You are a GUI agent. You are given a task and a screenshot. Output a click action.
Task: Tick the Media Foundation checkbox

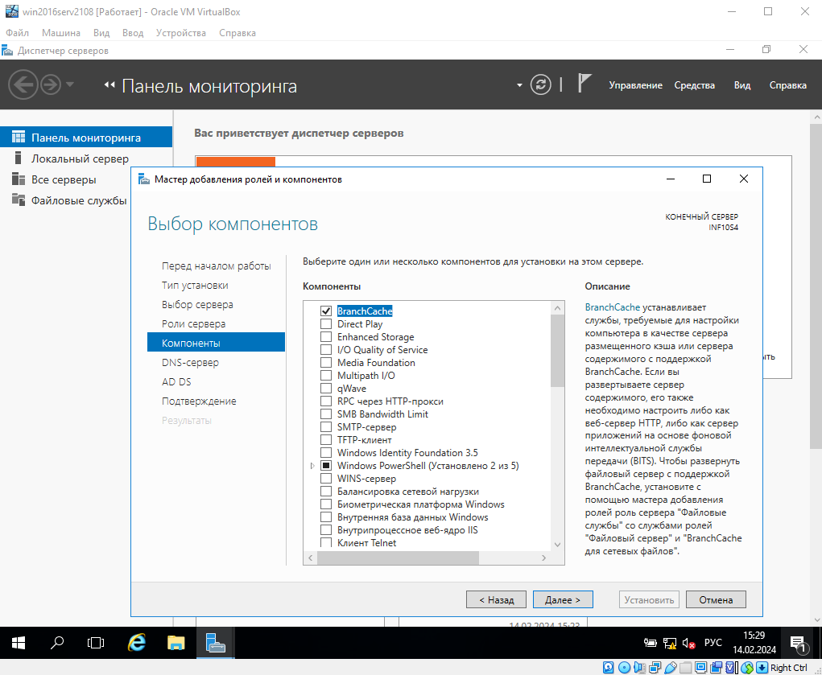tap(326, 363)
